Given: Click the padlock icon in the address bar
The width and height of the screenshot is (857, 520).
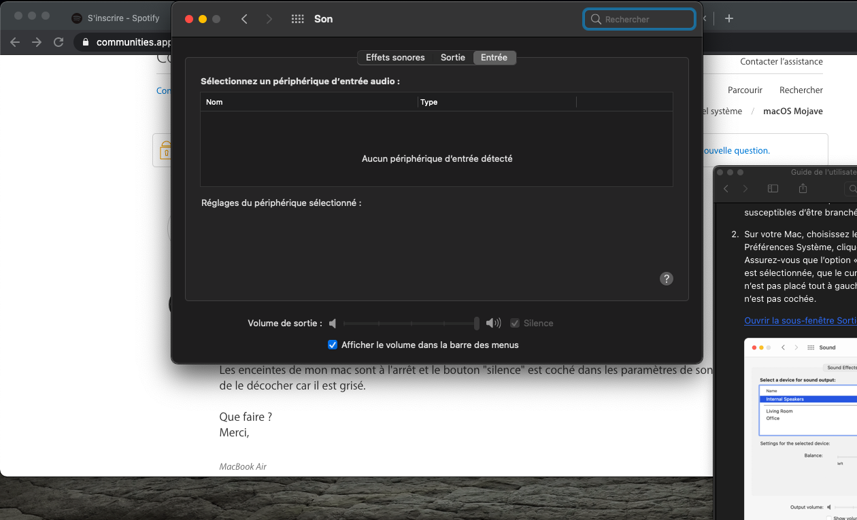Looking at the screenshot, I should (86, 42).
